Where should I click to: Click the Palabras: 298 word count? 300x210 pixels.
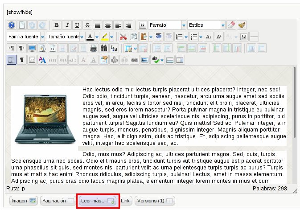pos(270,189)
